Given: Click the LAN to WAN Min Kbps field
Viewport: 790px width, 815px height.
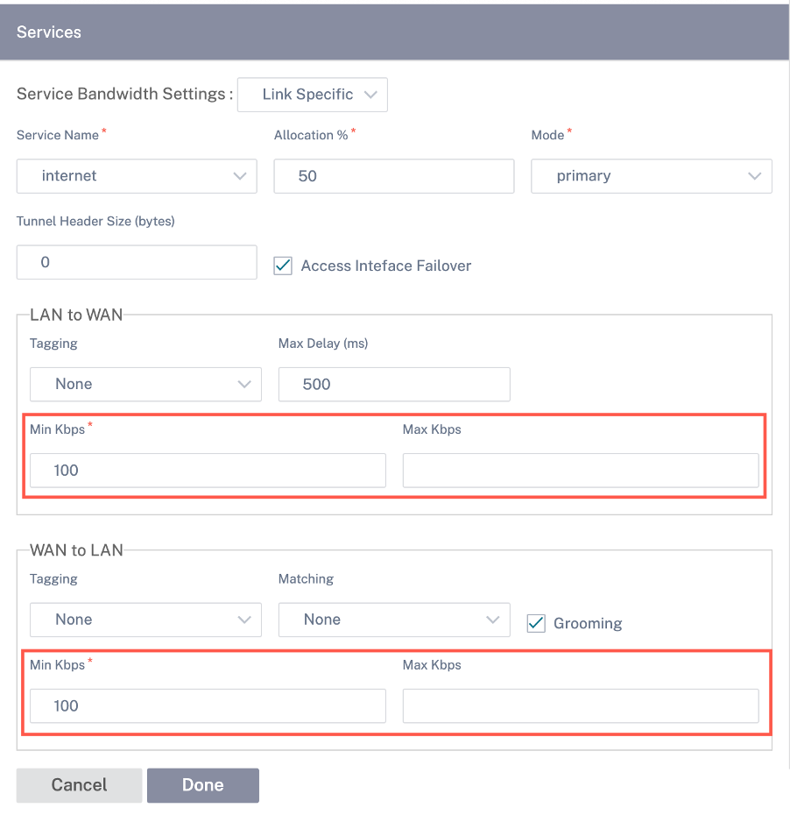Looking at the screenshot, I should pos(208,471).
